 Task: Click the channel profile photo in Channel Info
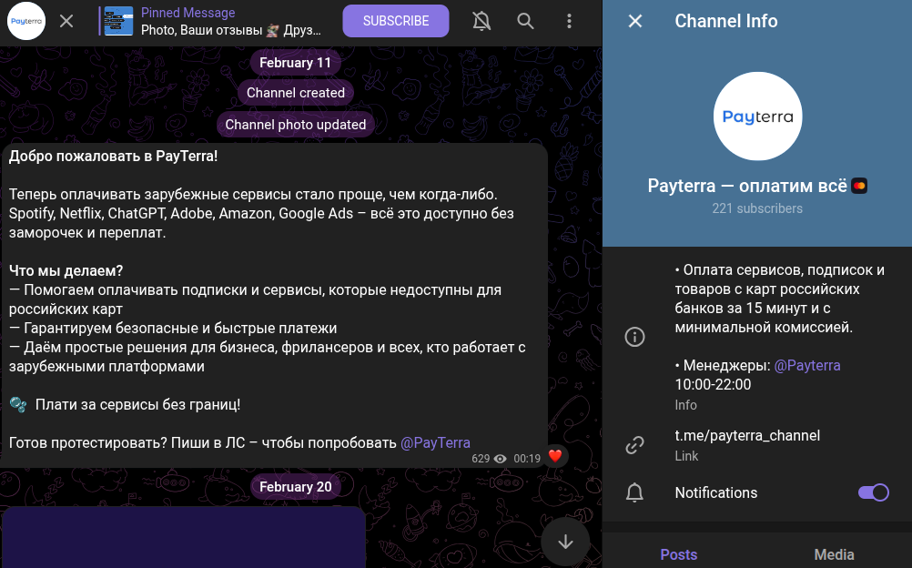[757, 117]
